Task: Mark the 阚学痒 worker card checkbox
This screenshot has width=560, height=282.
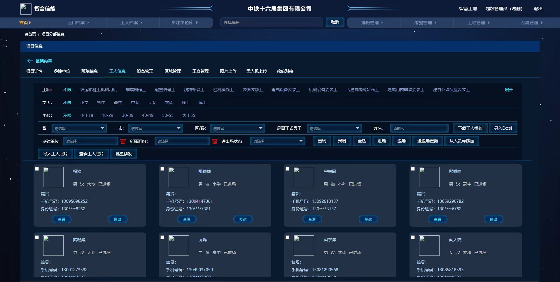Action: [x=288, y=237]
